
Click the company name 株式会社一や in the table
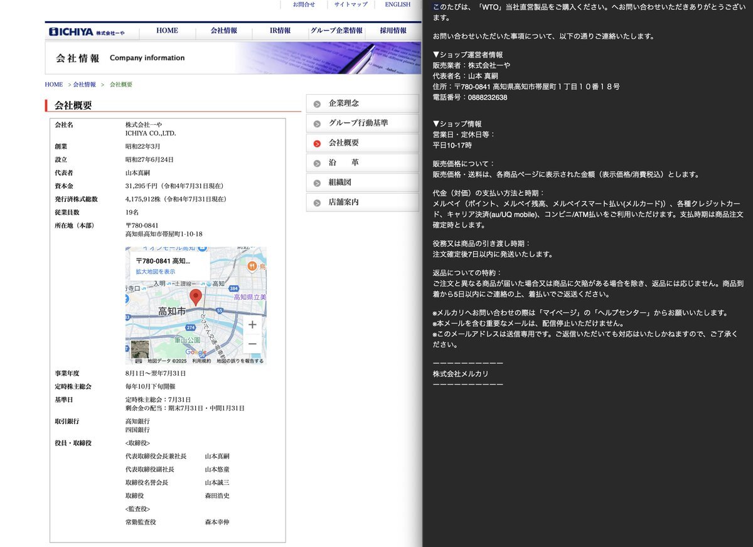(x=144, y=125)
